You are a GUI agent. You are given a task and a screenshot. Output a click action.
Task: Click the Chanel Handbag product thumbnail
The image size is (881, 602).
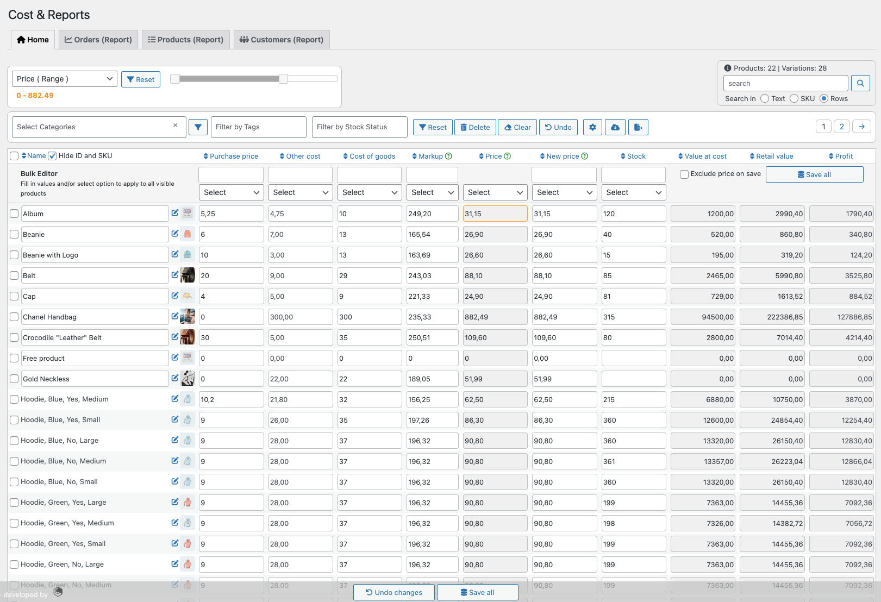click(x=188, y=316)
